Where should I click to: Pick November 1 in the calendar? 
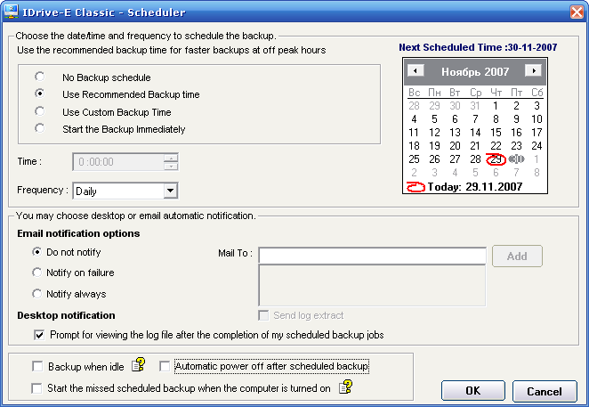[496, 106]
